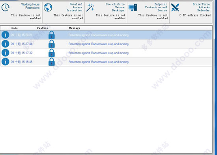Click "This feature is not enabled" under Homeland Access
Viewport: 217px width, 155px height.
click(68, 17)
